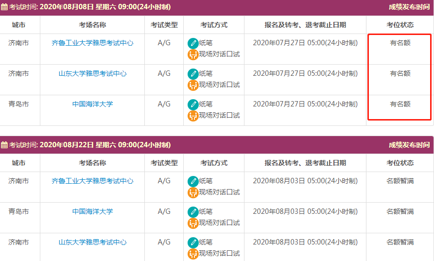The image size is (434, 261).
Task: Click the 名额暂满 status in 中国海洋大学's 08月22日 row
Action: (x=400, y=212)
